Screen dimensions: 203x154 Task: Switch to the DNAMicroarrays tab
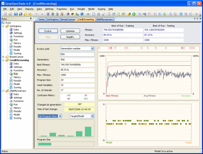pos(104,19)
